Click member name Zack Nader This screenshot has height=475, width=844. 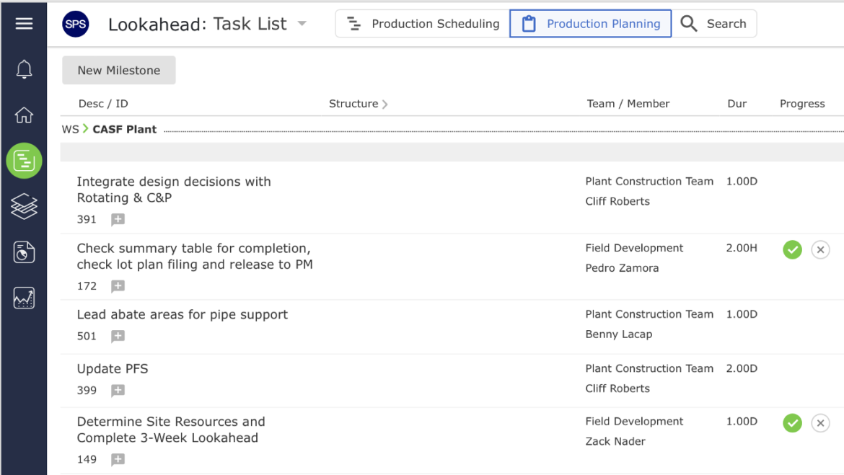click(615, 441)
